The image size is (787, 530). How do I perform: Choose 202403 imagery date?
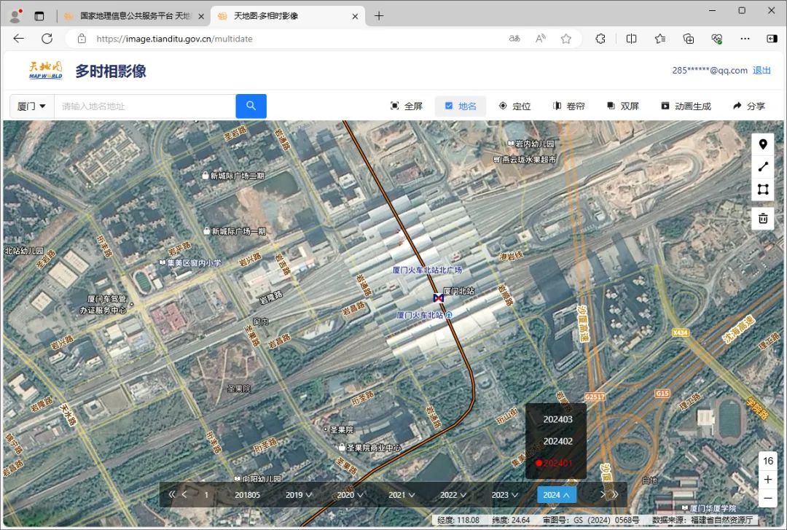[557, 419]
